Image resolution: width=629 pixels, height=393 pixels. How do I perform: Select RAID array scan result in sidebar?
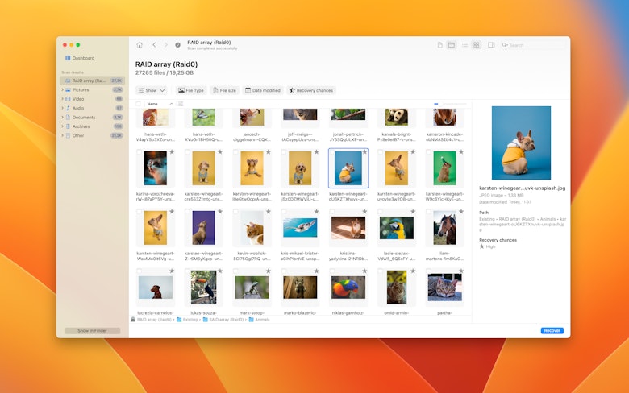[92, 81]
